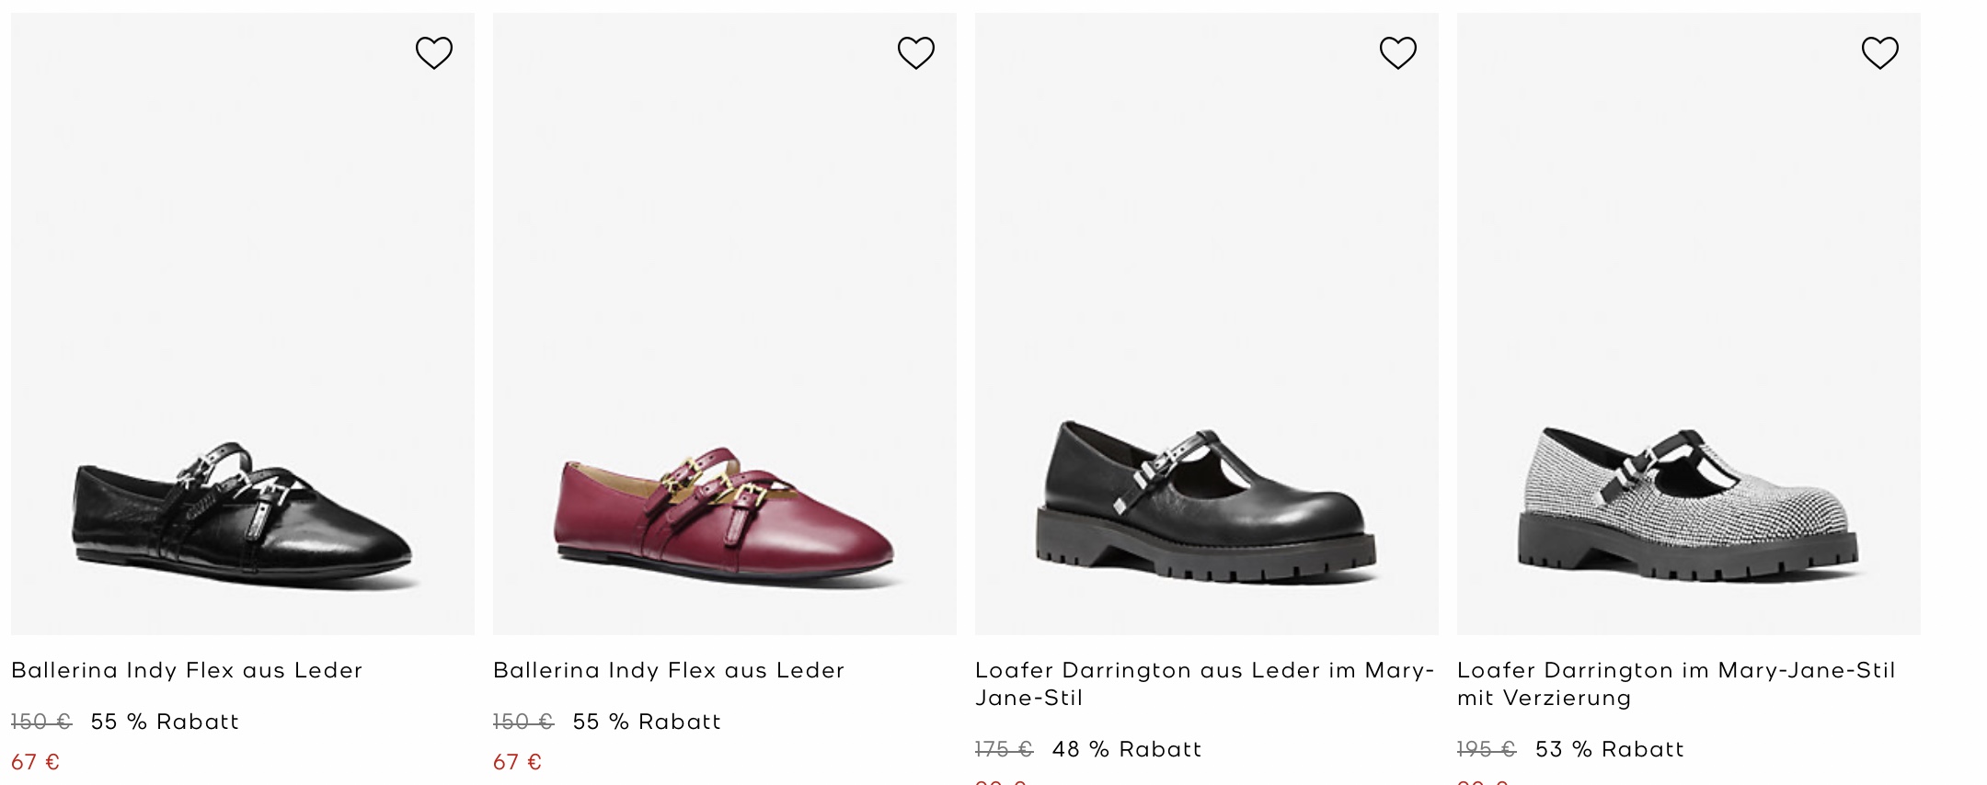The width and height of the screenshot is (1987, 785).
Task: Click the crossed-out 175 € price
Action: tap(1004, 749)
